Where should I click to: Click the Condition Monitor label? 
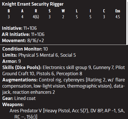(x=22, y=49)
